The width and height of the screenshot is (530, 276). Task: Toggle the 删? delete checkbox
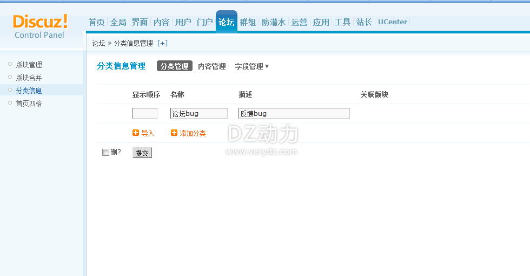coord(106,153)
